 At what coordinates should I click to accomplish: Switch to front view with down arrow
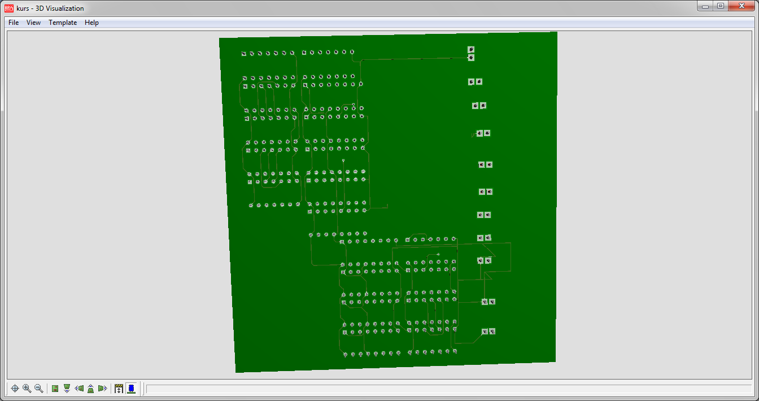[67, 389]
